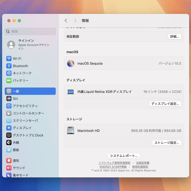Viewport: 191px width, 191px height.
Task: Click the 詳細... warranty button
Action: 175,37
